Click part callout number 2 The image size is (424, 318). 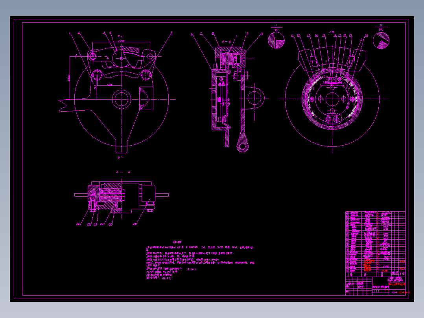79,33
